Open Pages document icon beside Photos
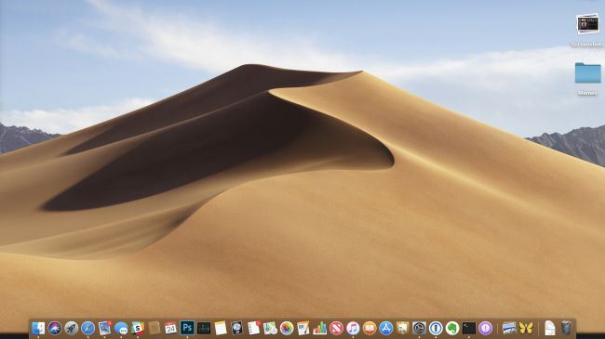This screenshot has width=605, height=339. click(x=303, y=328)
